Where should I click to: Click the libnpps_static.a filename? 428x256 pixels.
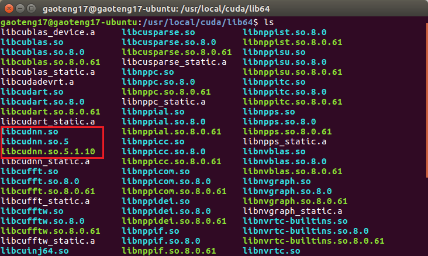click(x=285, y=141)
